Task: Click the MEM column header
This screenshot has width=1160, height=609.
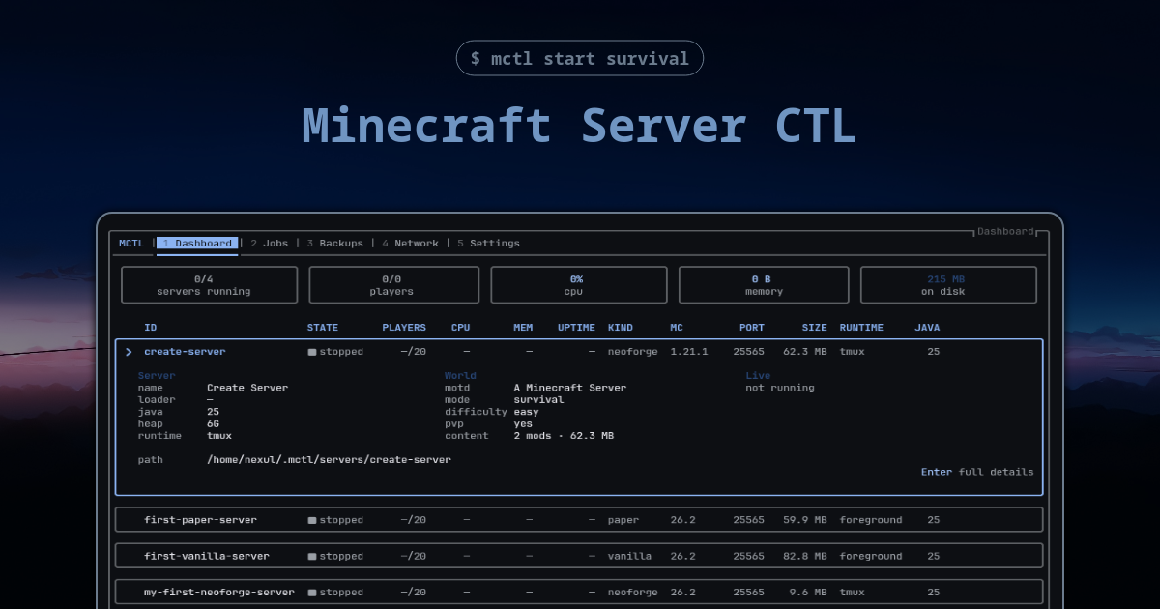Action: 523,328
